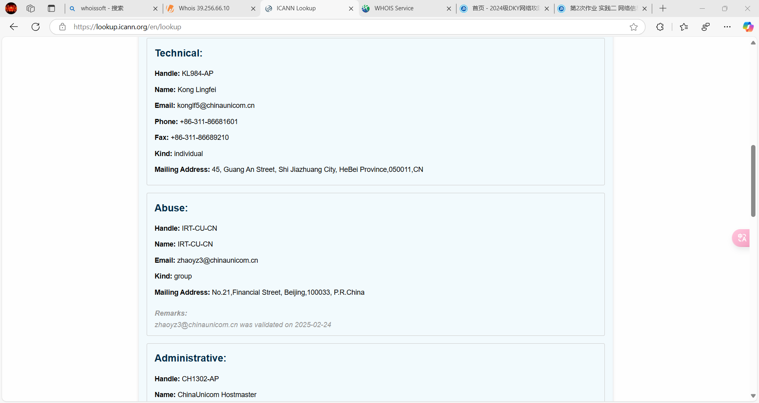The height and width of the screenshot is (403, 759).
Task: Go back with the back arrow
Action: click(x=14, y=27)
